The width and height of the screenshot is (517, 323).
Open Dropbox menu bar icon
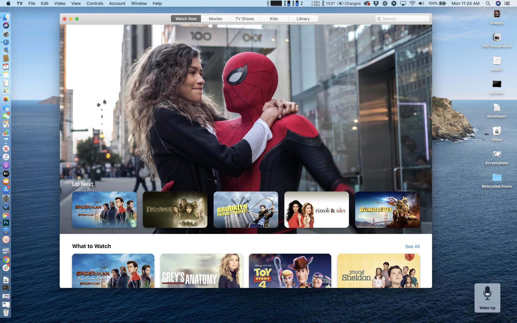click(376, 4)
